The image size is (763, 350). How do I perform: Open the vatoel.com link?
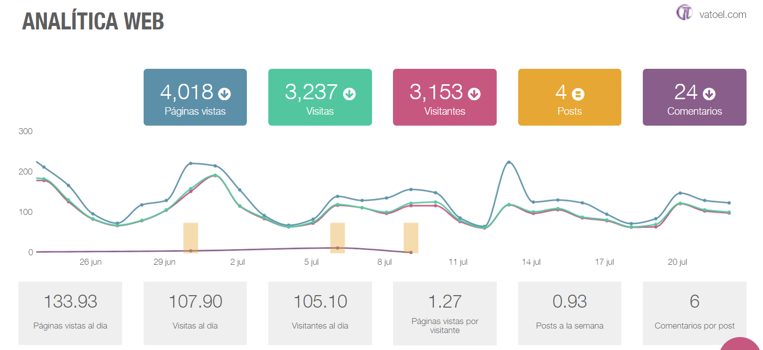(723, 14)
